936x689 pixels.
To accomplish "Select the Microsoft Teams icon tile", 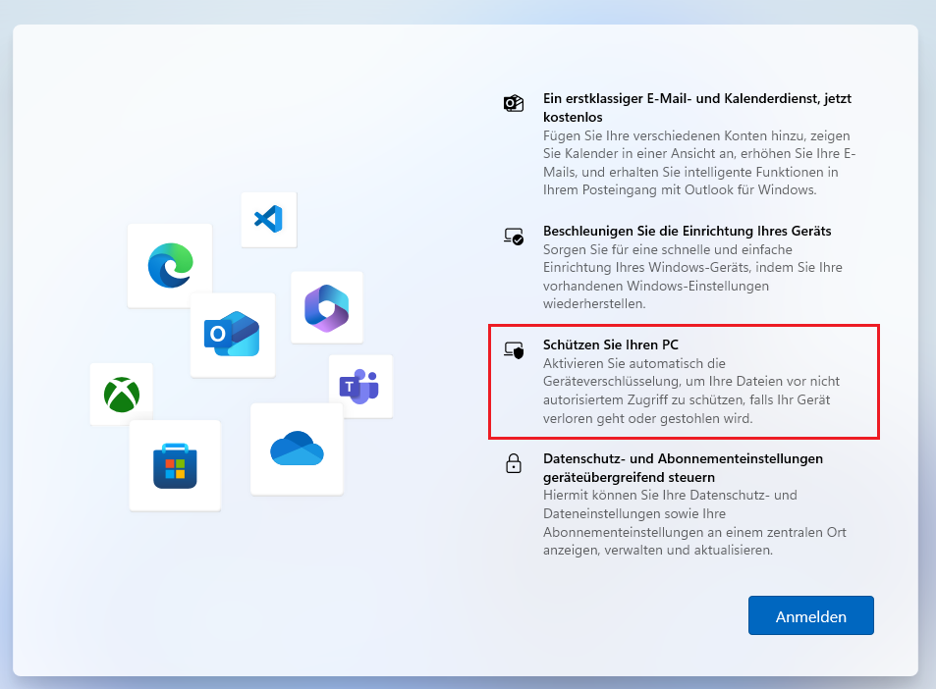I will (359, 387).
